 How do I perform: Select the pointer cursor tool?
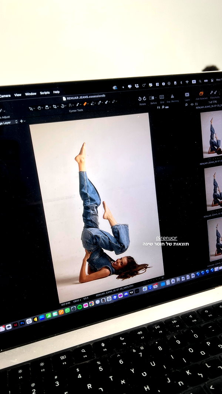point(31,108)
